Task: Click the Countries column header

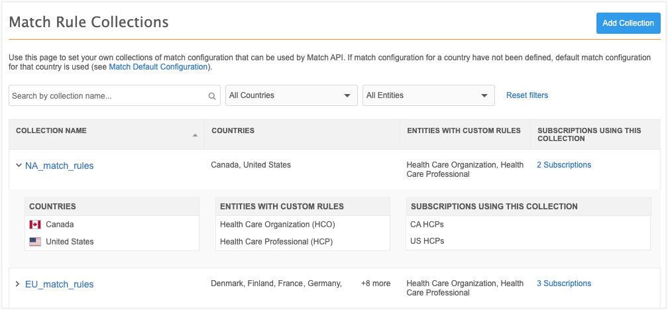Action: (x=233, y=130)
